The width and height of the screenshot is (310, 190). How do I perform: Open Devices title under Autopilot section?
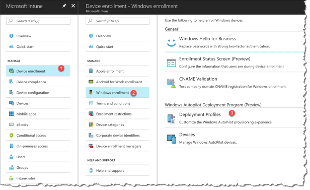pos(187,135)
